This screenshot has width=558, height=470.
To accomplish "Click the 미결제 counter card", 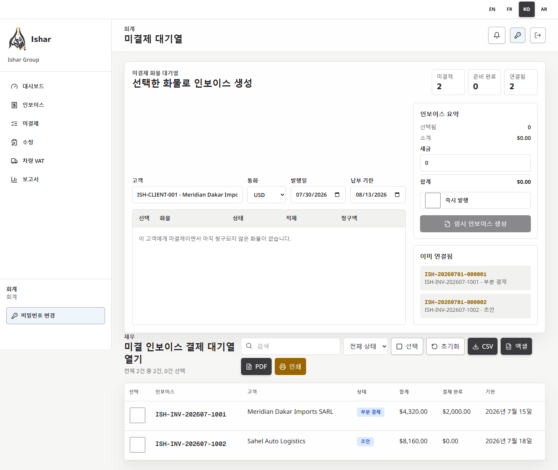I will pyautogui.click(x=448, y=82).
